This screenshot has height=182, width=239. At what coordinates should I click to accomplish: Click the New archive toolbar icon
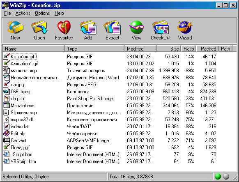[x=15, y=30]
